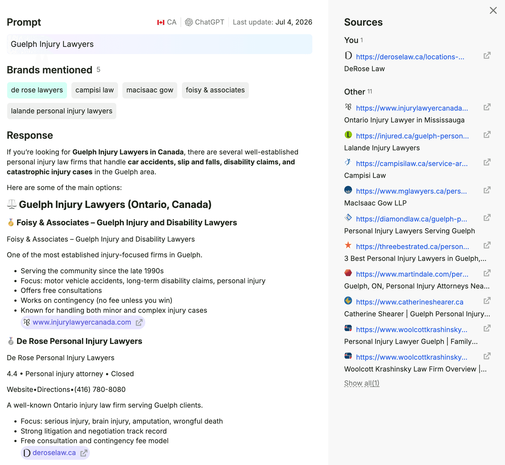The image size is (505, 465).
Task: Click the silver medal icon beside De Rose
Action: pos(11,341)
